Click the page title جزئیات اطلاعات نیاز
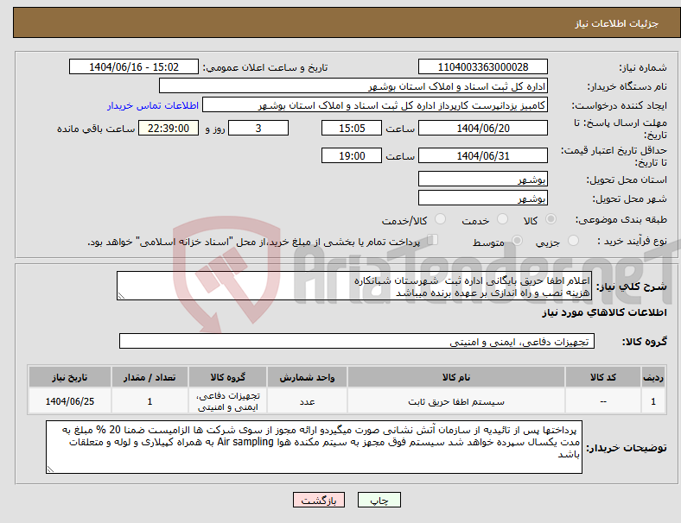Viewport: 681px width, 523px height. (617, 23)
